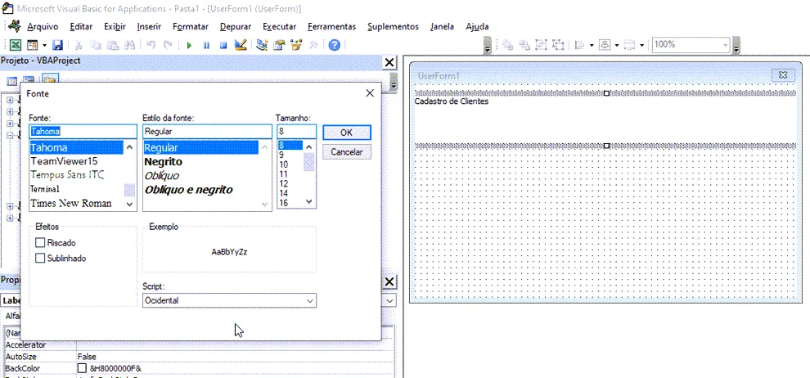Open the Script Ocidental dropdown
Viewport: 810px width, 378px height.
click(229, 300)
